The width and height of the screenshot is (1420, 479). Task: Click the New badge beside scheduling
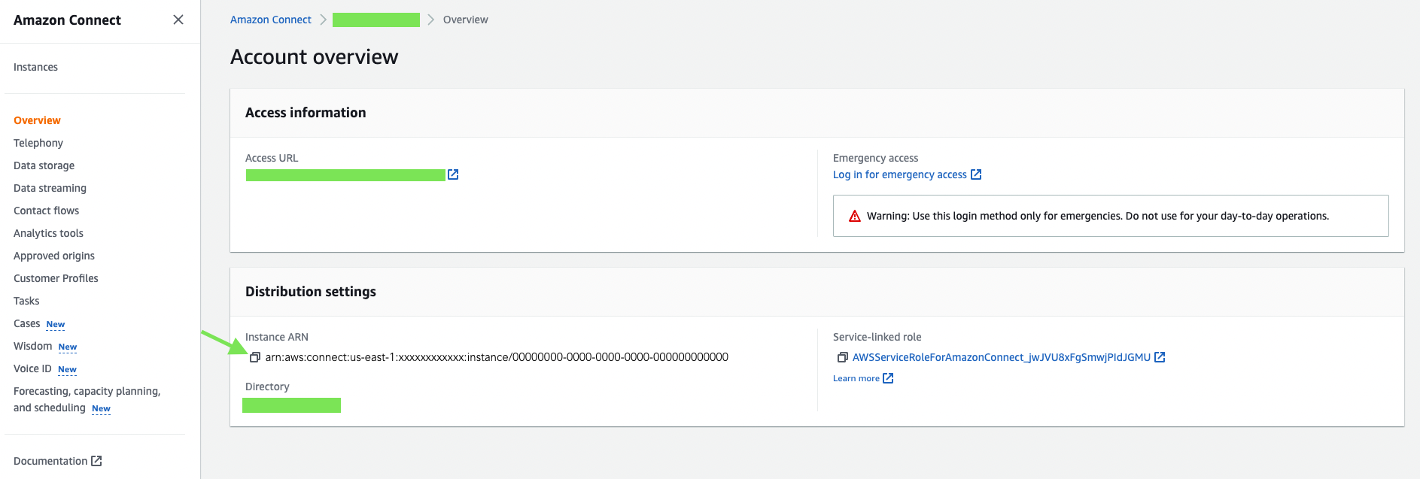(101, 408)
